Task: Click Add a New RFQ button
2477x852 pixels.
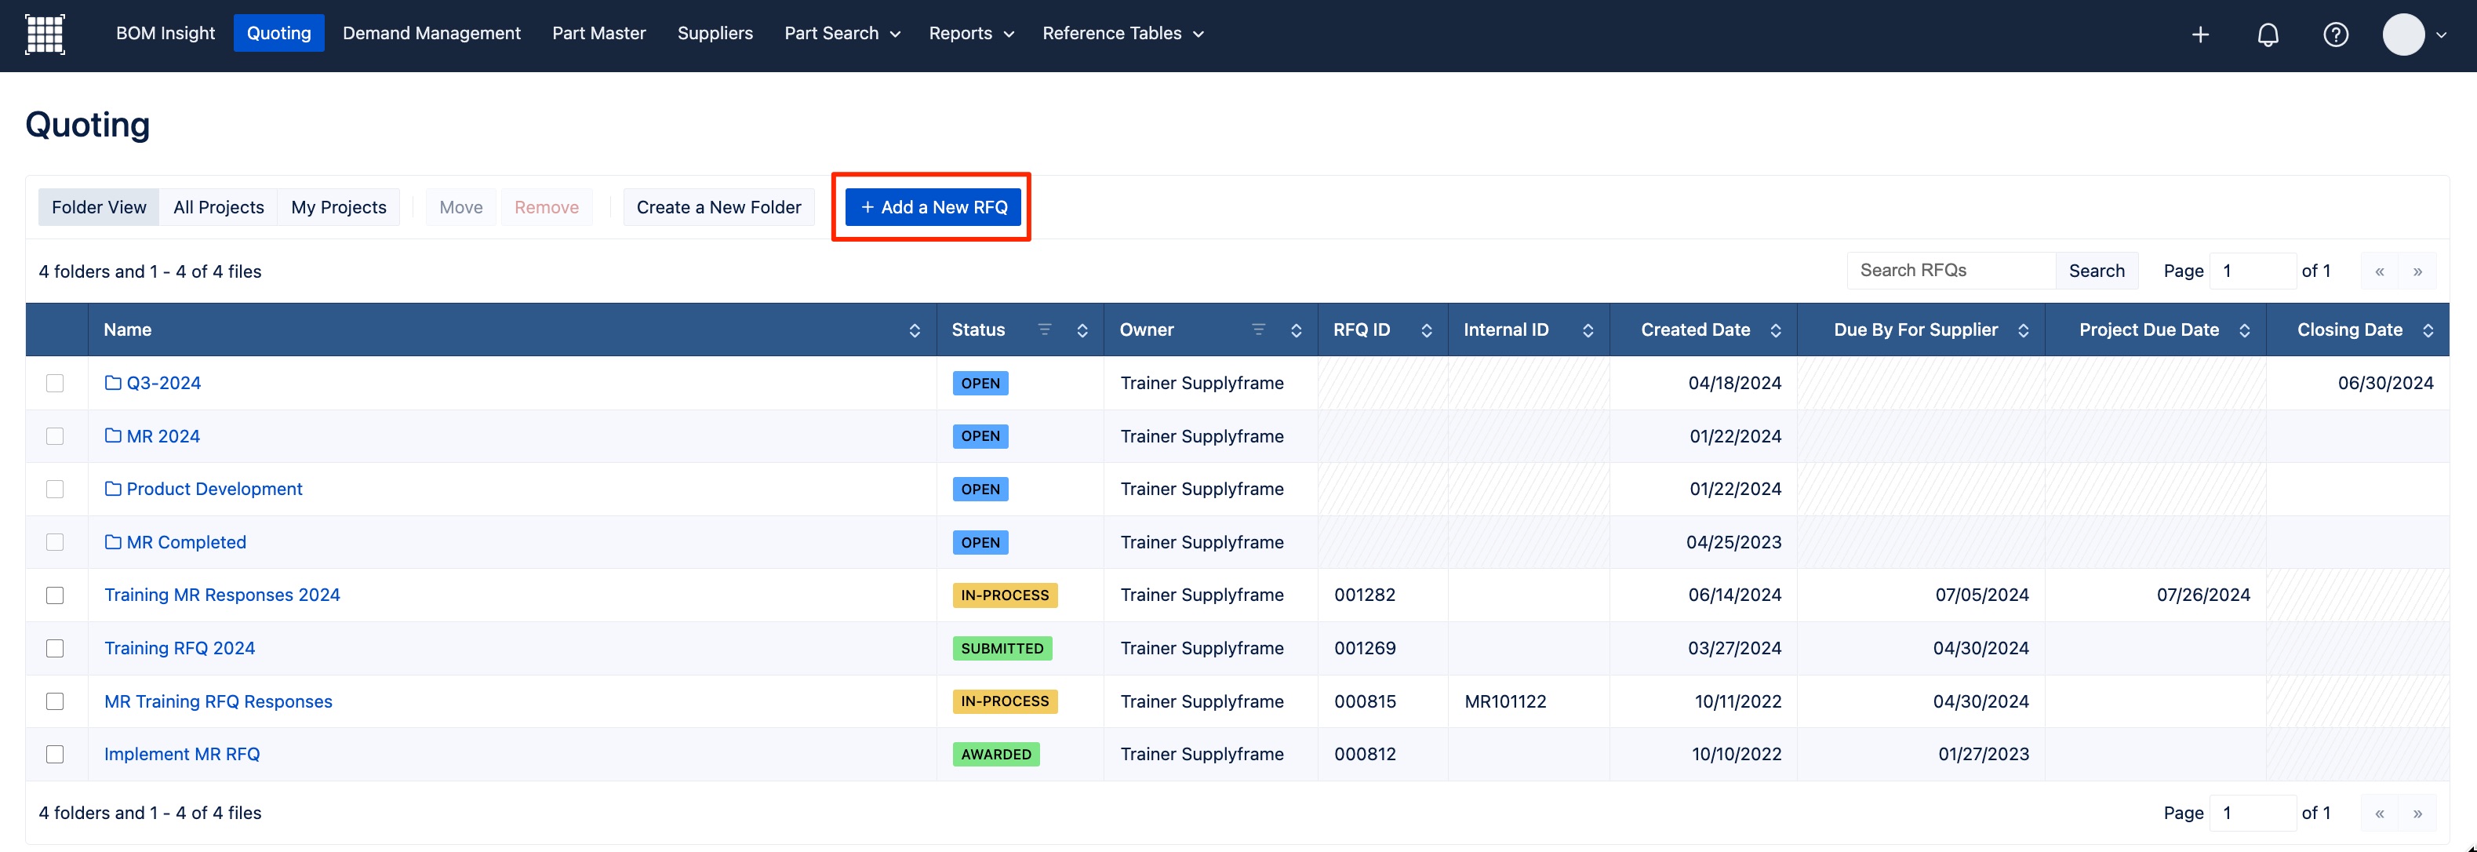Action: coord(933,207)
